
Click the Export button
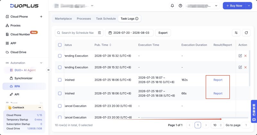tap(163, 33)
